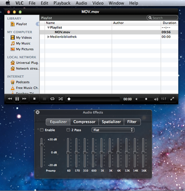Viewport: 185px width, 191px height.
Task: Click the Duration column header
Action: click(169, 23)
